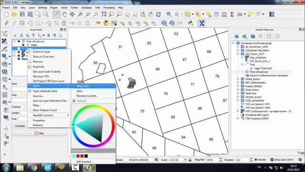Click the filter legend funnel icon
The width and height of the screenshot is (305, 172).
pyautogui.click(x=33, y=35)
